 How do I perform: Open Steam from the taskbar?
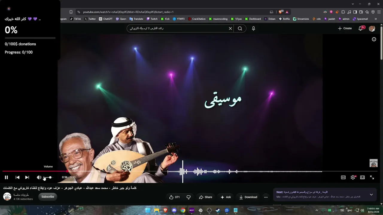218,210
